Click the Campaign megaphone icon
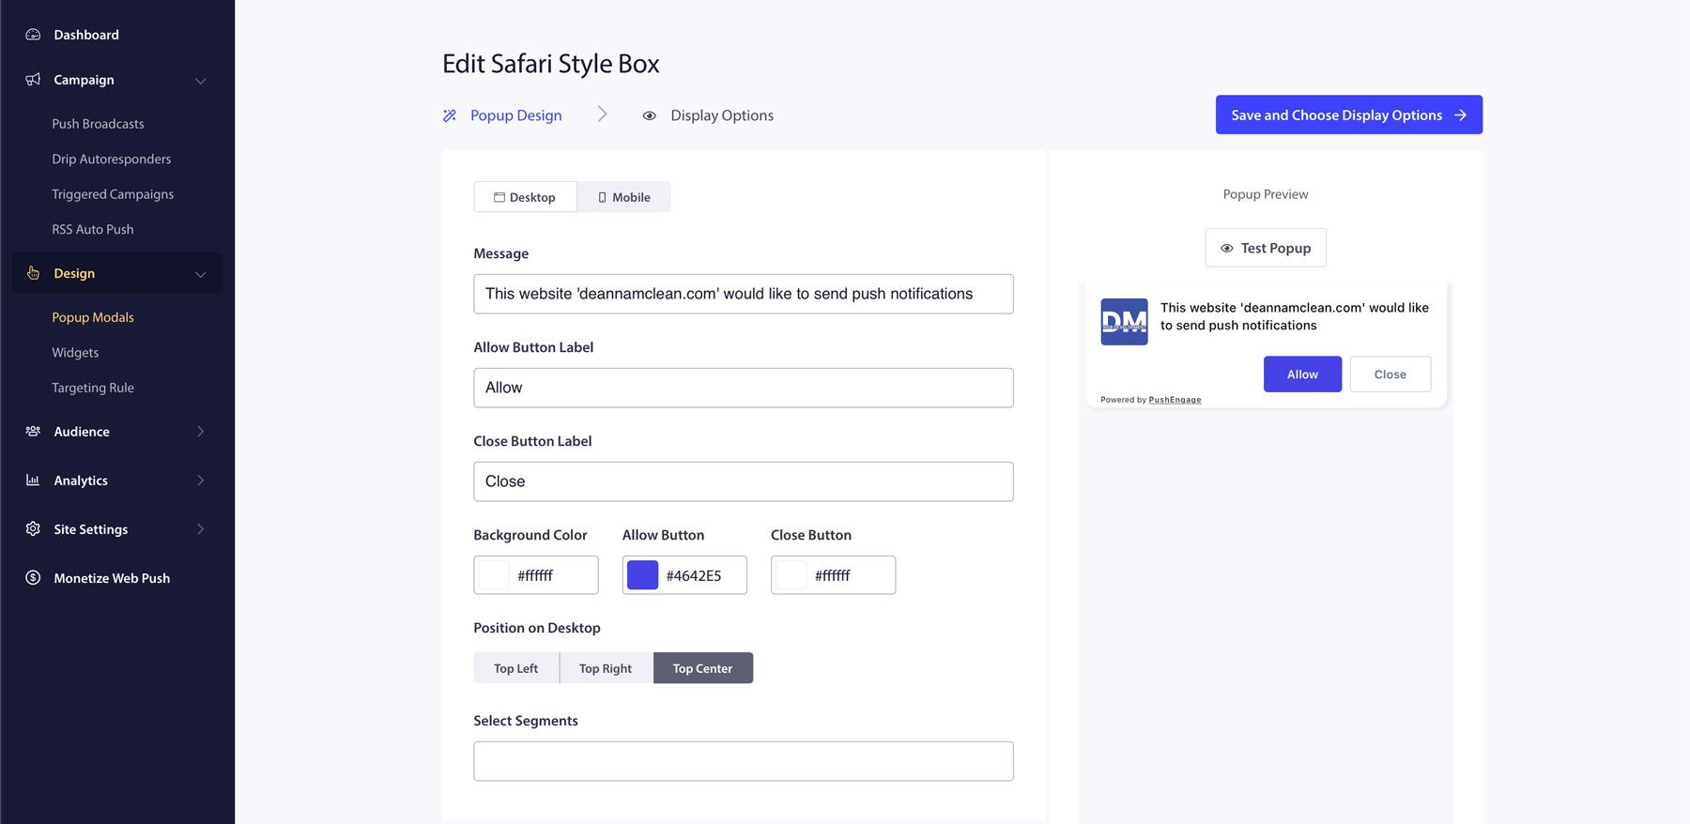 (x=33, y=80)
